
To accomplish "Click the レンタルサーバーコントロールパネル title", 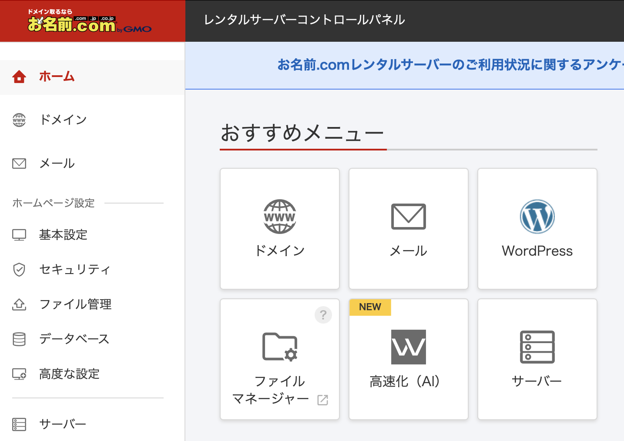I will [305, 20].
